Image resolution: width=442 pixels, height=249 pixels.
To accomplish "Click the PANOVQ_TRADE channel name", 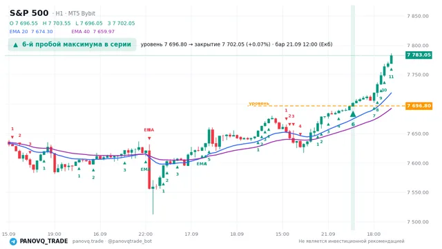I will coord(44,241).
